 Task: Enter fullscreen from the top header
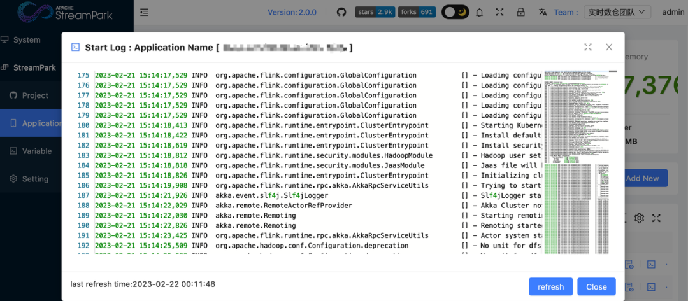pyautogui.click(x=499, y=12)
